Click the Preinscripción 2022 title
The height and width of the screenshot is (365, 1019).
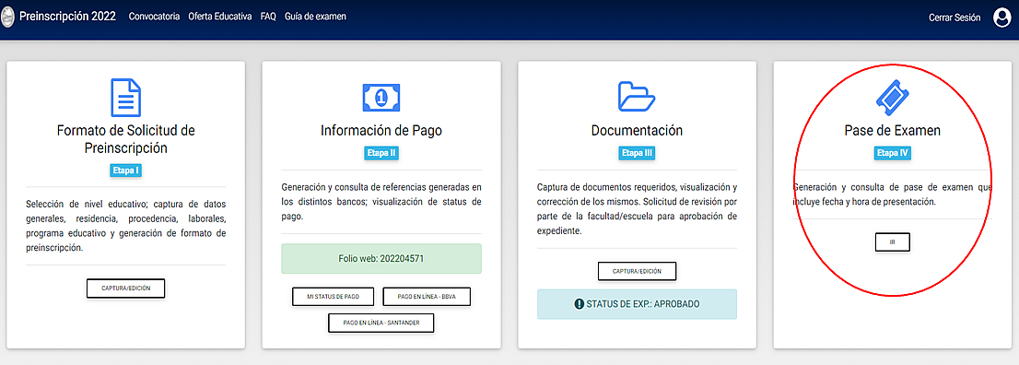pos(67,17)
